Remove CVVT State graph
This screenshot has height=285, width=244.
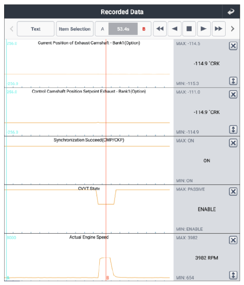pyautogui.click(x=233, y=192)
